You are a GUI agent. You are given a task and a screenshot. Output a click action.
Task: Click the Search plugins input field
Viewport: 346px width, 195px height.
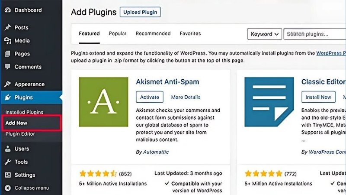click(314, 34)
